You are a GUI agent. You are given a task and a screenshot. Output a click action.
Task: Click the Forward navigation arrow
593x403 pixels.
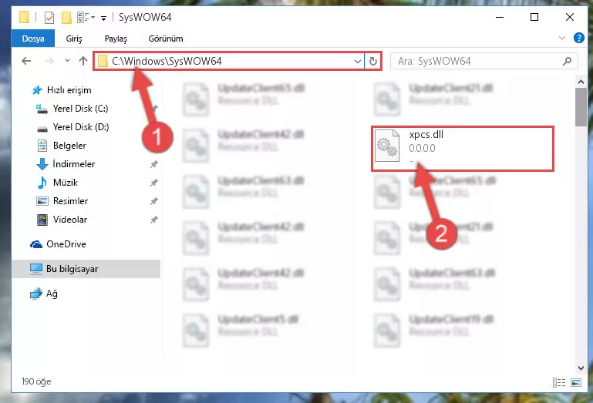click(x=49, y=61)
